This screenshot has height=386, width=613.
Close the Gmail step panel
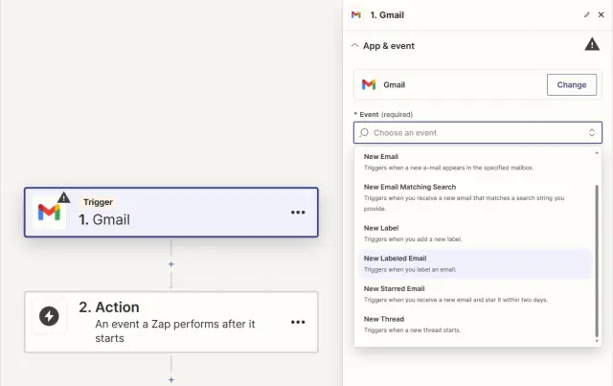pyautogui.click(x=601, y=14)
